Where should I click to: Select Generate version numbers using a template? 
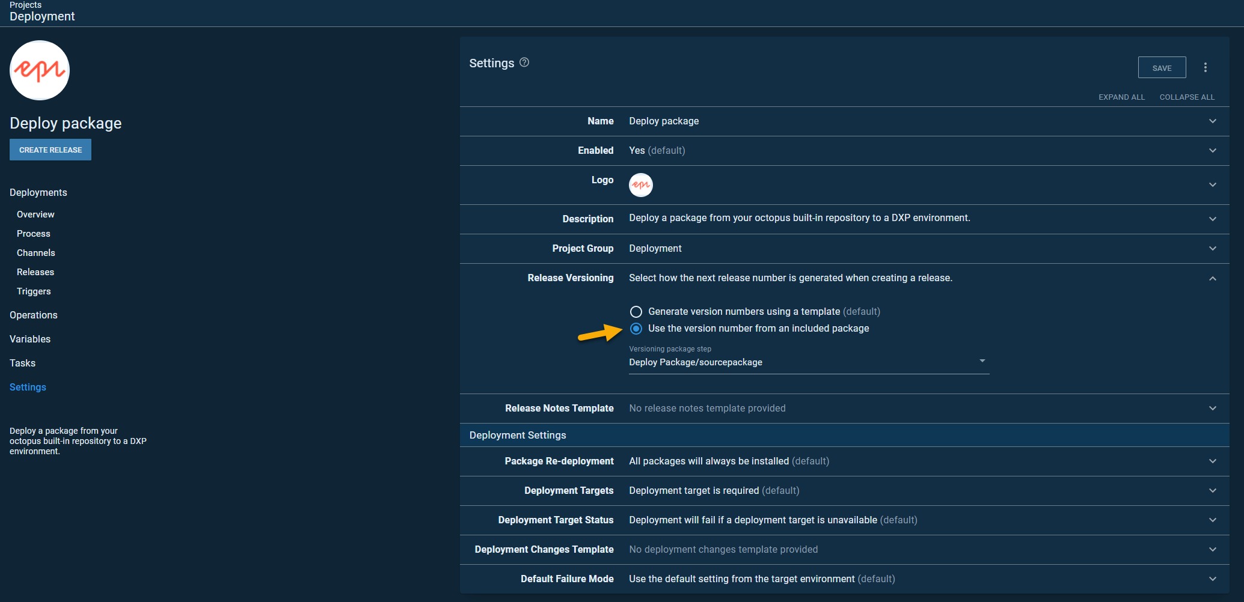(636, 312)
